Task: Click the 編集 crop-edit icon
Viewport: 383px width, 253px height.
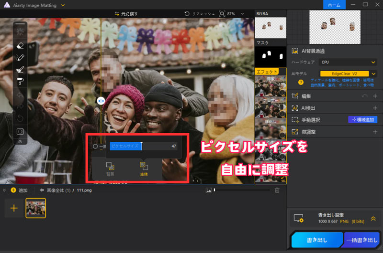Action: pos(295,96)
